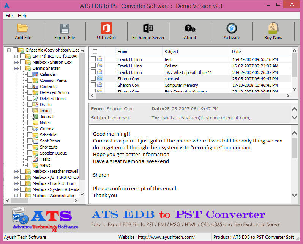Collapse the Dennis Shatzer node
This screenshot has height=244, width=303.
point(16,68)
